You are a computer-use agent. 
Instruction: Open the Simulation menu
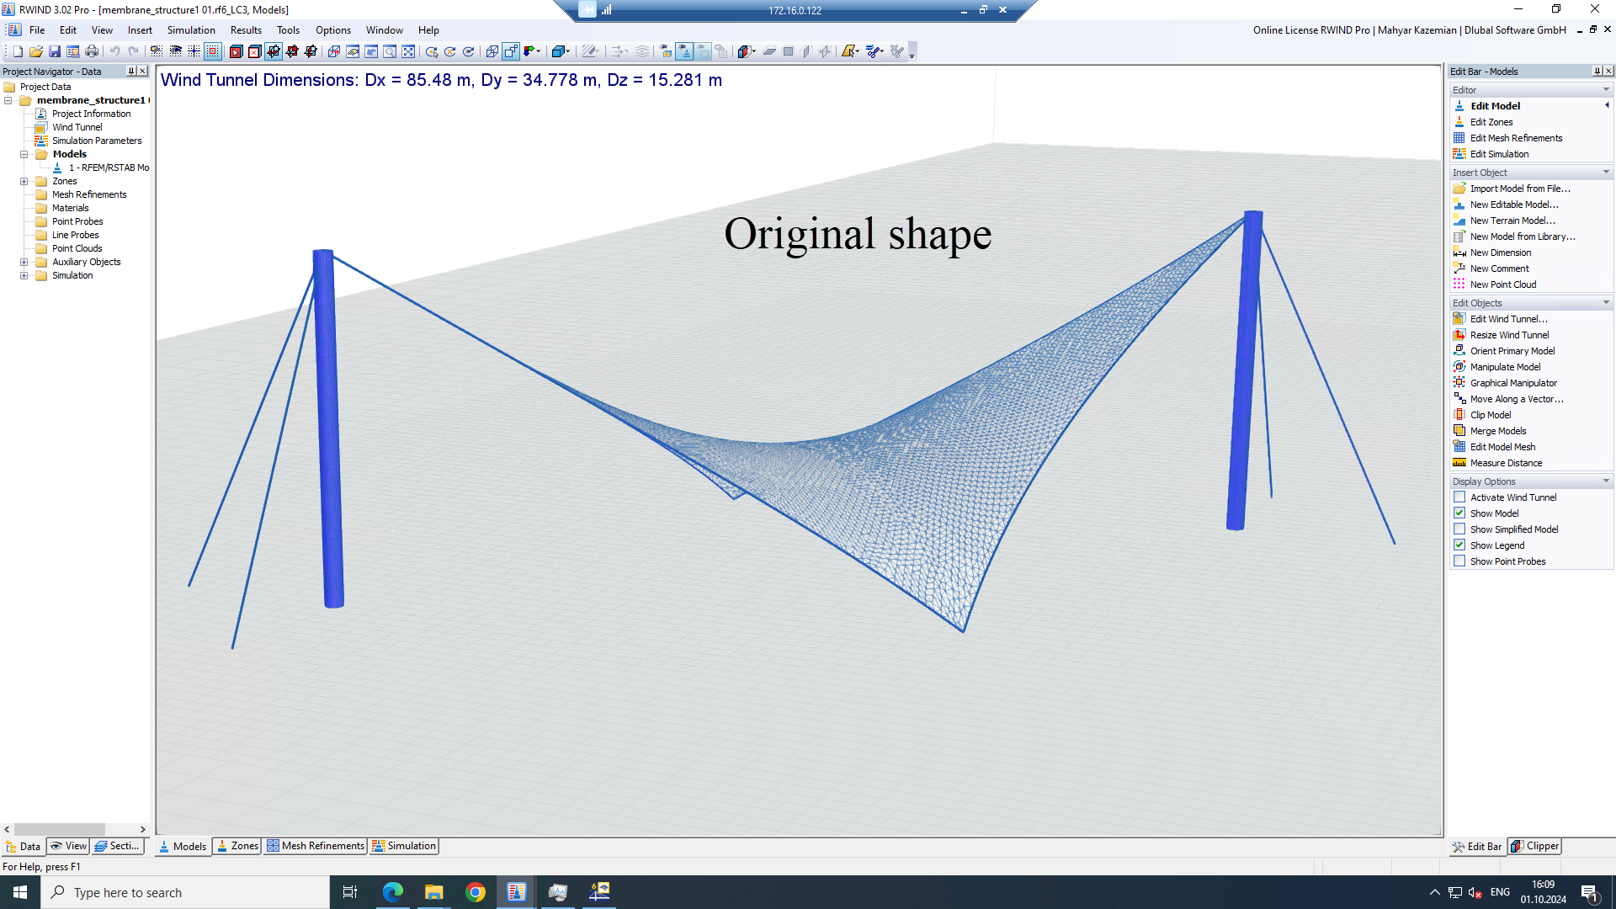191,30
